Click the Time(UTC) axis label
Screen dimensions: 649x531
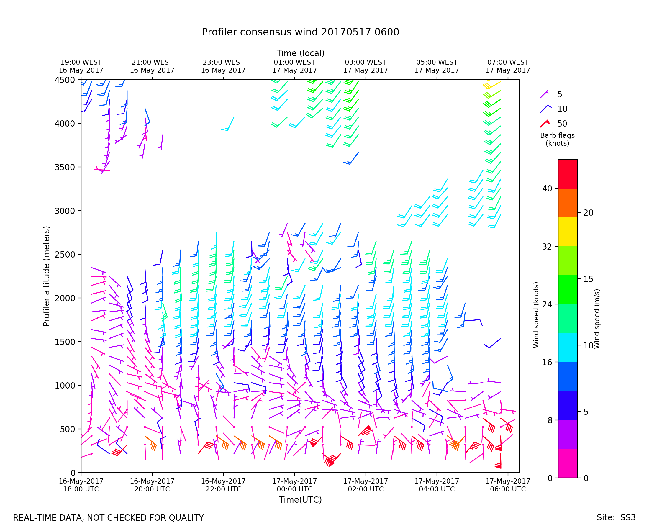pyautogui.click(x=300, y=500)
